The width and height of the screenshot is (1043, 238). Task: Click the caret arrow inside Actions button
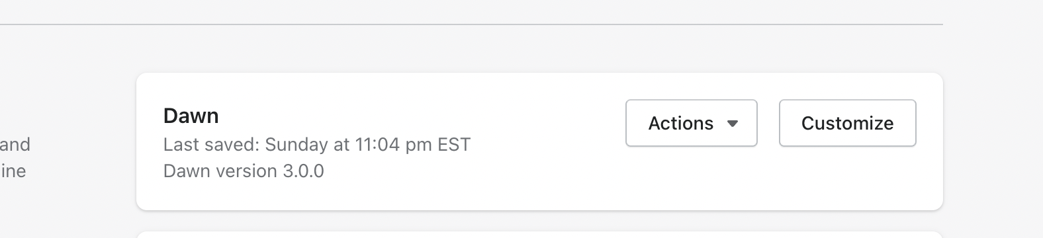[732, 124]
